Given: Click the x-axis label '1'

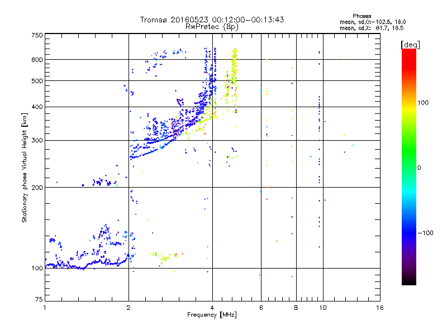Looking at the screenshot, I should click(45, 308).
